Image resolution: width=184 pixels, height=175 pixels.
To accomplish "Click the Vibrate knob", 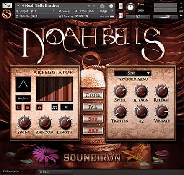I will 162,112.
